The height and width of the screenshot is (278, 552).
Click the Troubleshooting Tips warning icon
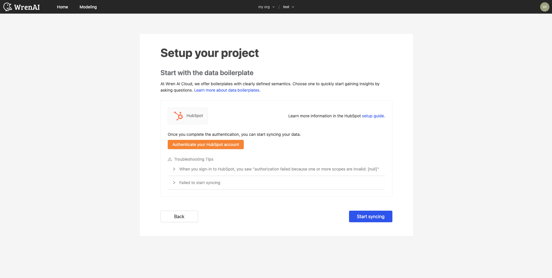170,159
